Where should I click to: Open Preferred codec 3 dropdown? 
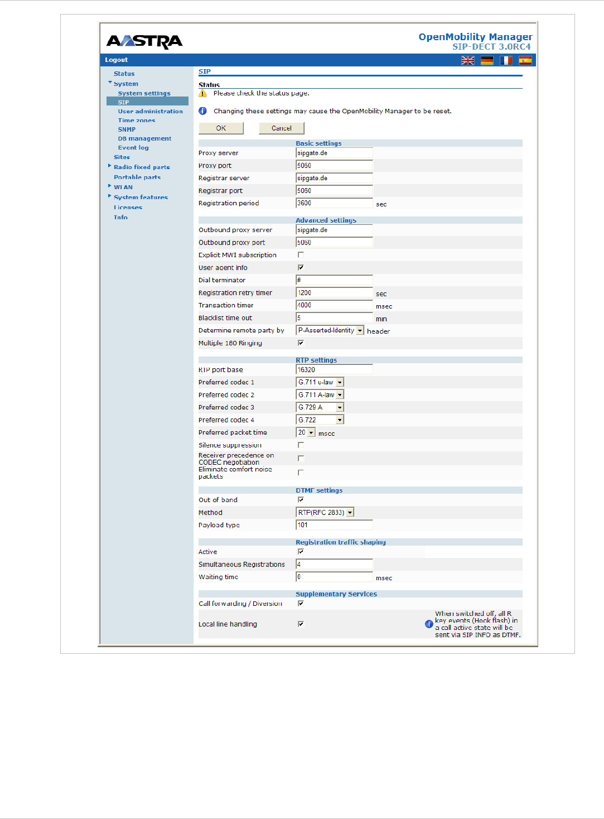(320, 407)
